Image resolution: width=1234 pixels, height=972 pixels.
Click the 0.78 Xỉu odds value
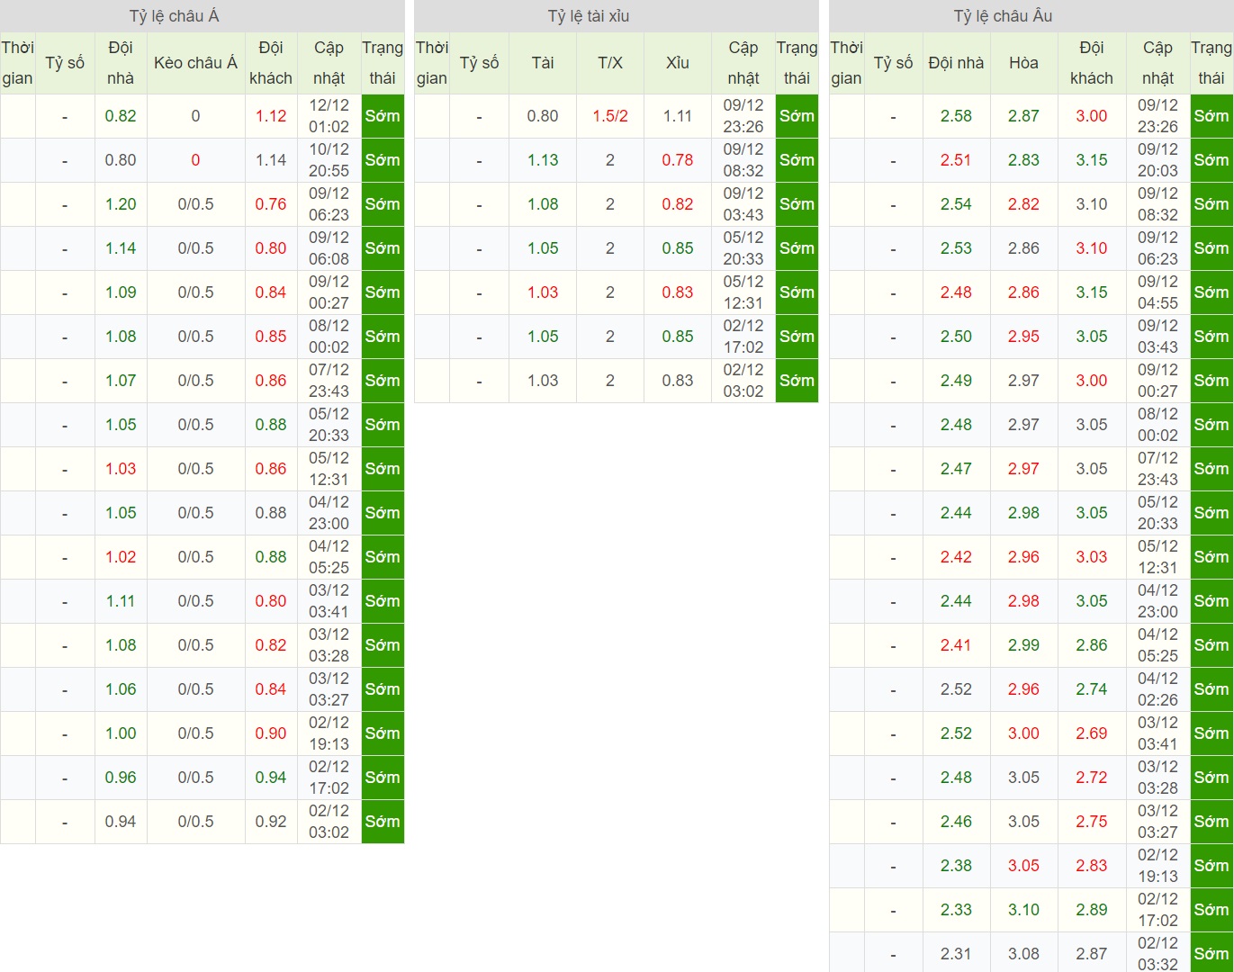tap(678, 160)
